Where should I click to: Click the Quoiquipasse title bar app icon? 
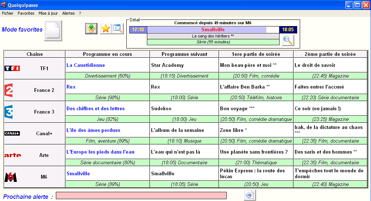tap(4, 5)
